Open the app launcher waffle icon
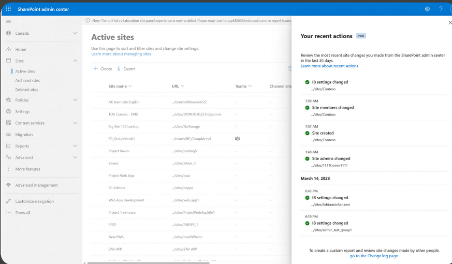This screenshot has height=264, width=452. [x=8, y=9]
